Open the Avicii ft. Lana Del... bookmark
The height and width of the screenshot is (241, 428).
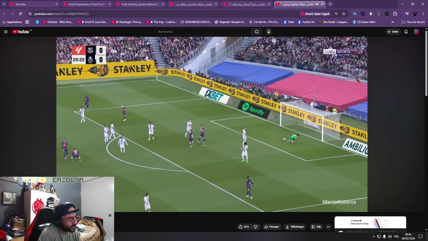[x=92, y=22]
